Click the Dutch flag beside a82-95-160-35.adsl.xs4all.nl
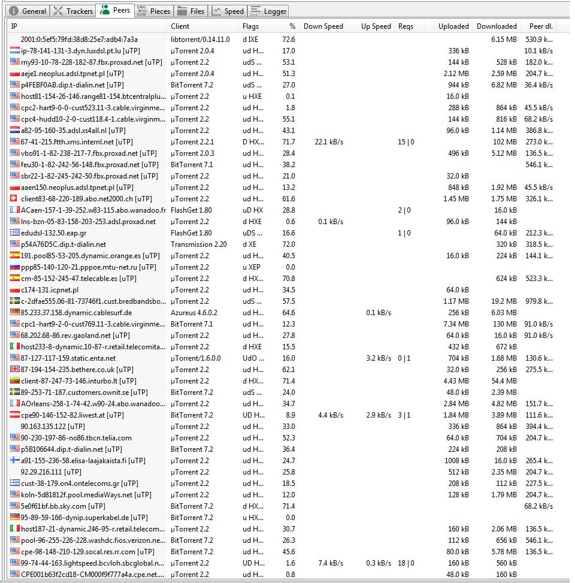 tap(15, 130)
